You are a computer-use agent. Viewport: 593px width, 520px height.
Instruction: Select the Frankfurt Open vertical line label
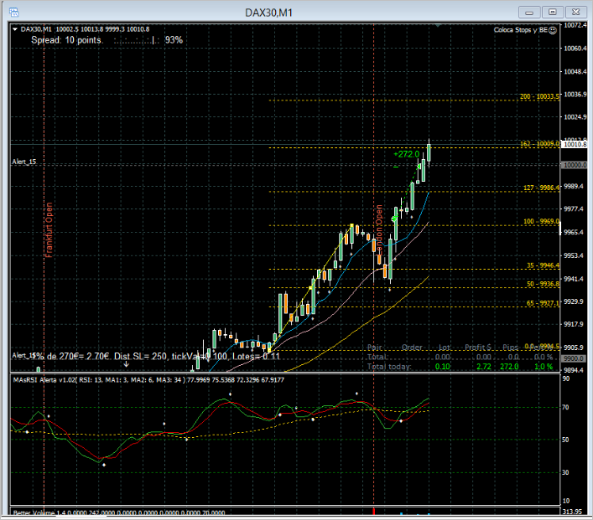pos(49,229)
